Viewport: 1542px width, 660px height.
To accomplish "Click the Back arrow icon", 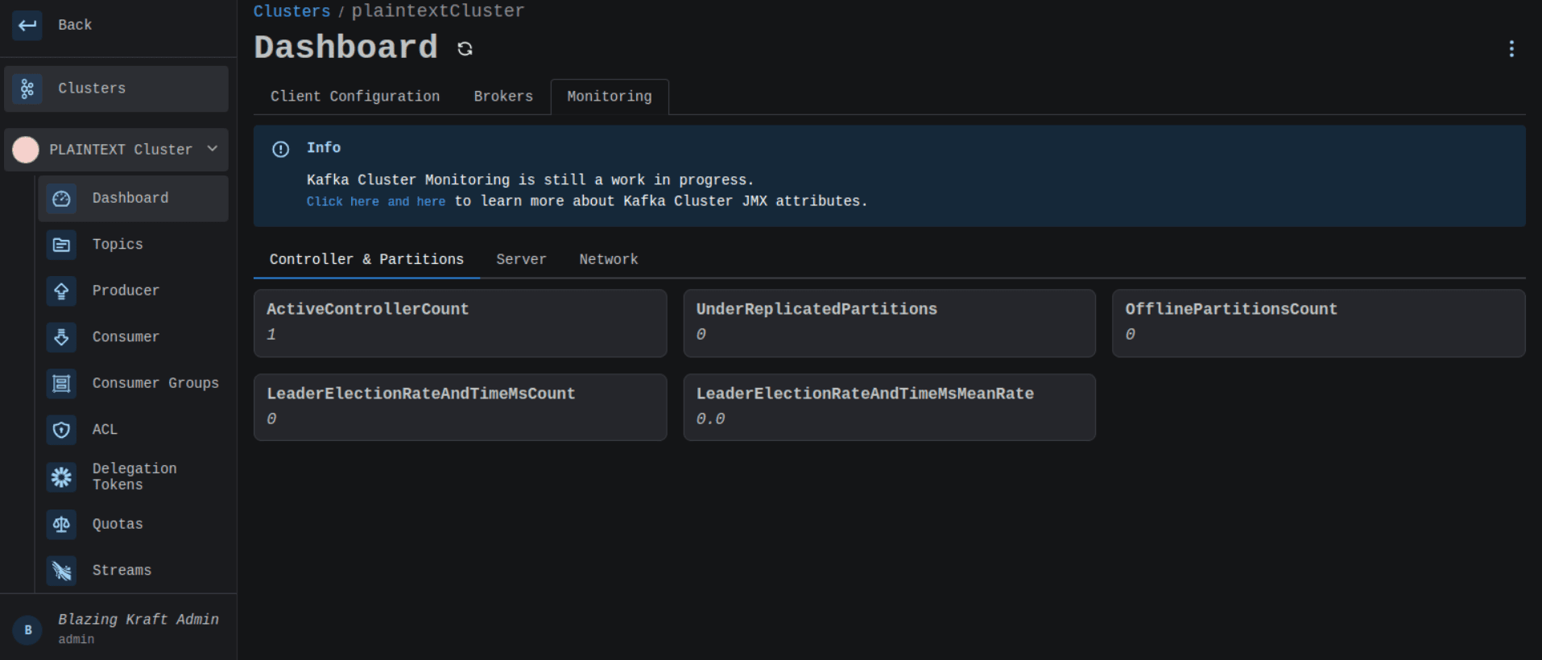I will (x=27, y=25).
